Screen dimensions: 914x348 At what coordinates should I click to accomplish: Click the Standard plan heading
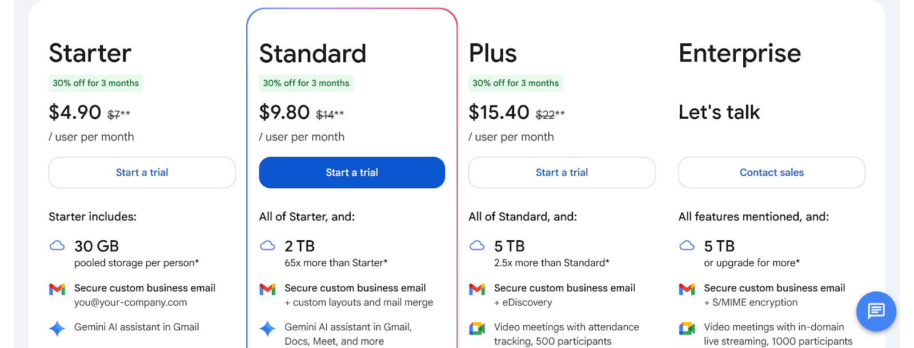(312, 54)
